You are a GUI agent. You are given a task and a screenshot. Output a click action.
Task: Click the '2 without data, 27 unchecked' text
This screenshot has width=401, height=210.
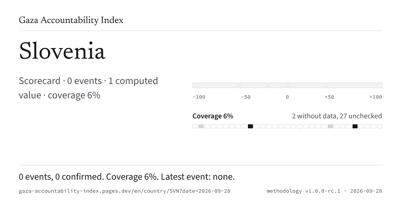pos(337,116)
